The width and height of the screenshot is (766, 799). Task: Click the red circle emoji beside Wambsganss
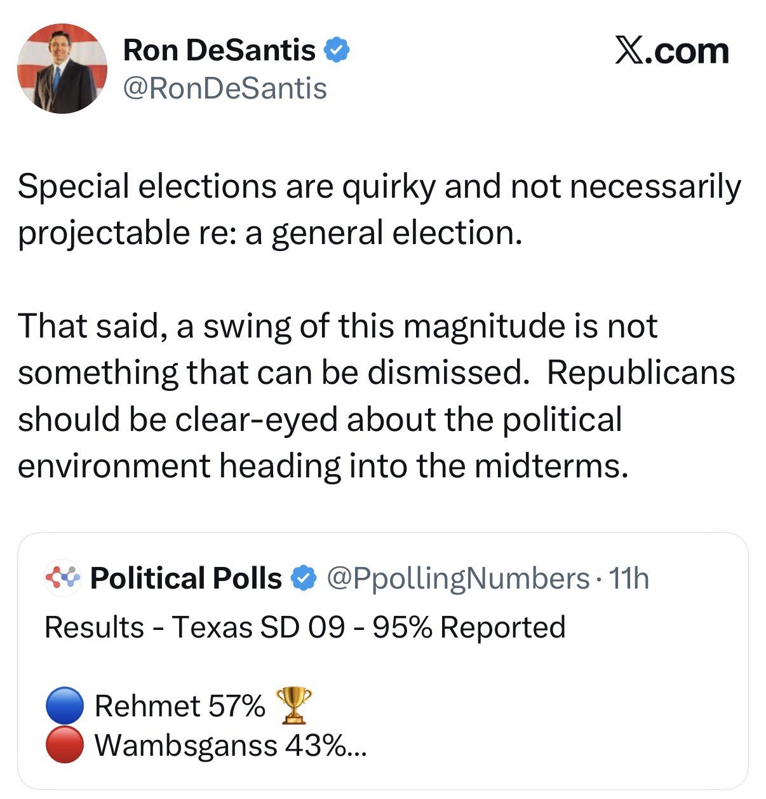[x=64, y=744]
